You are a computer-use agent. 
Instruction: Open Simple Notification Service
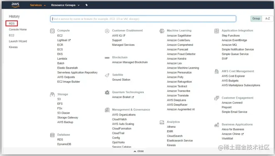pos(238,50)
